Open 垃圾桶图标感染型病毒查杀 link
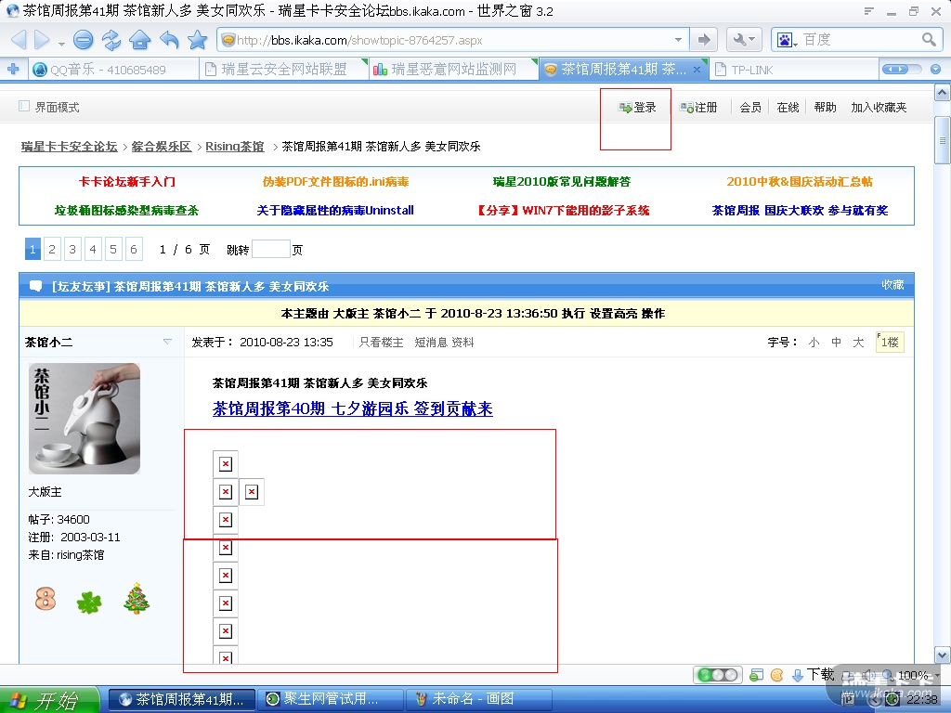The width and height of the screenshot is (951, 713). click(x=126, y=211)
